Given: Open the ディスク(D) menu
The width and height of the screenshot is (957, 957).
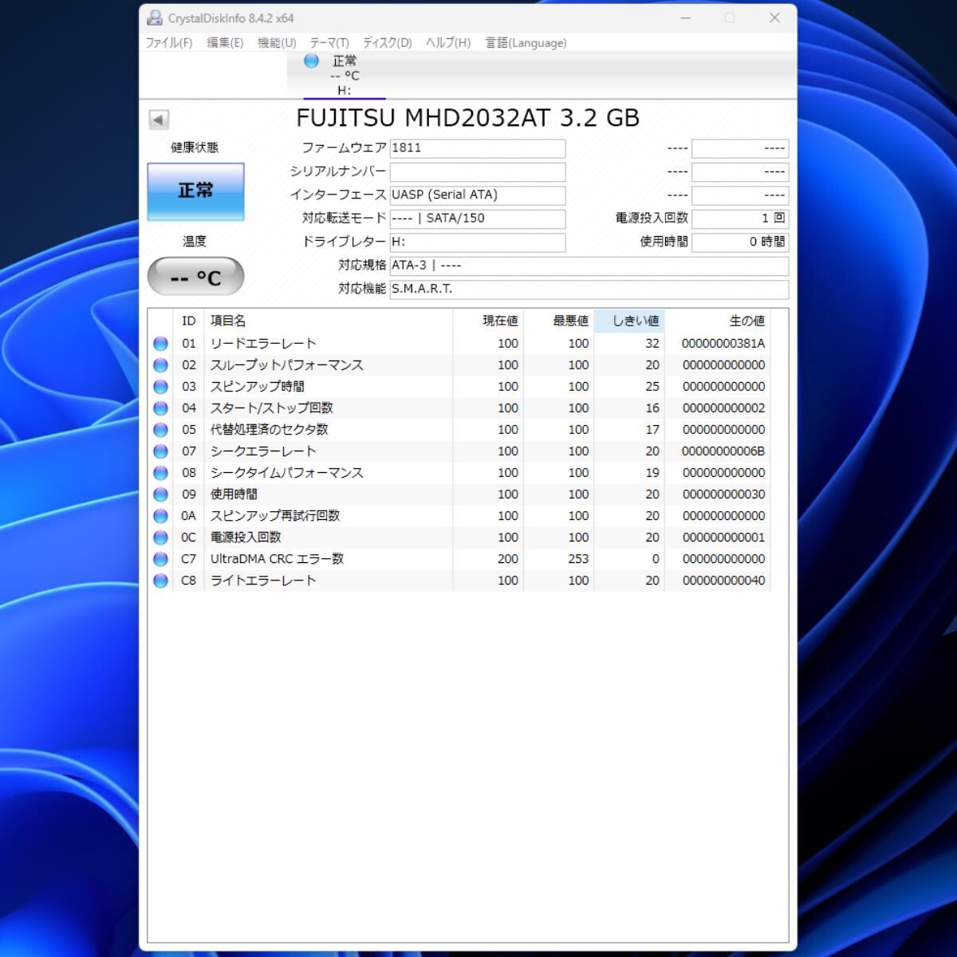Looking at the screenshot, I should [387, 43].
